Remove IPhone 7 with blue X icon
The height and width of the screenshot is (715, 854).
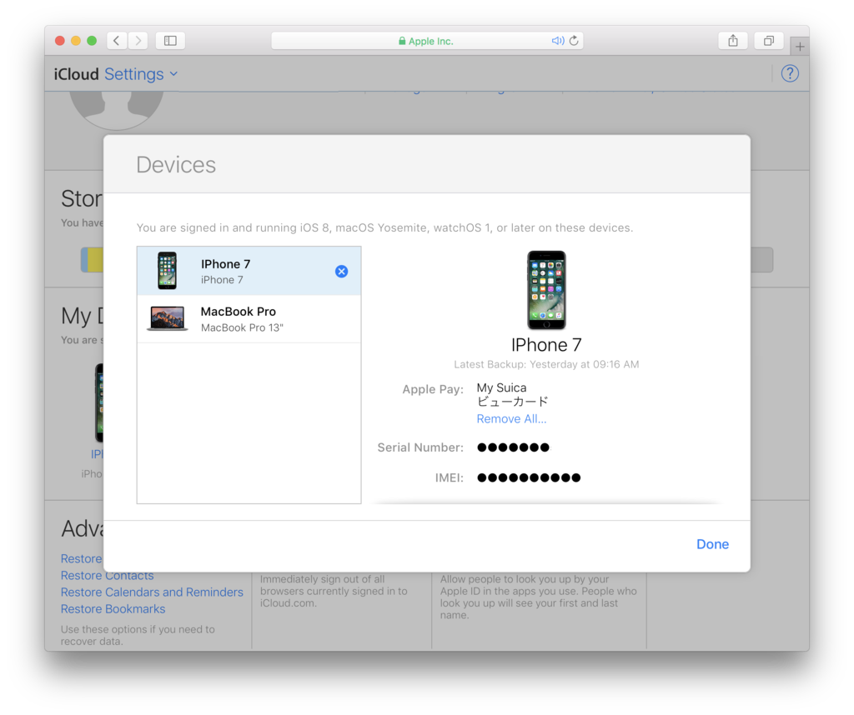coord(341,272)
